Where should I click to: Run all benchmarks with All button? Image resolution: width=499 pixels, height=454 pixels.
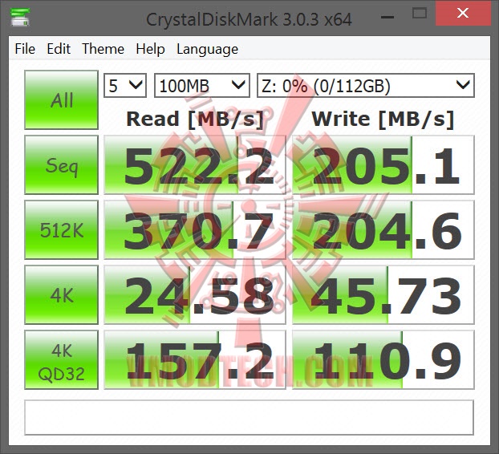pos(62,100)
